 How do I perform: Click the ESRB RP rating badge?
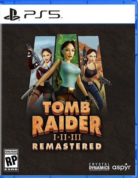11,160
